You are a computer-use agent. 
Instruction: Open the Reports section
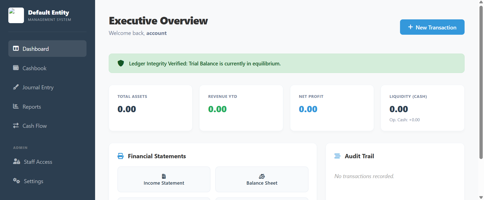tap(47, 106)
